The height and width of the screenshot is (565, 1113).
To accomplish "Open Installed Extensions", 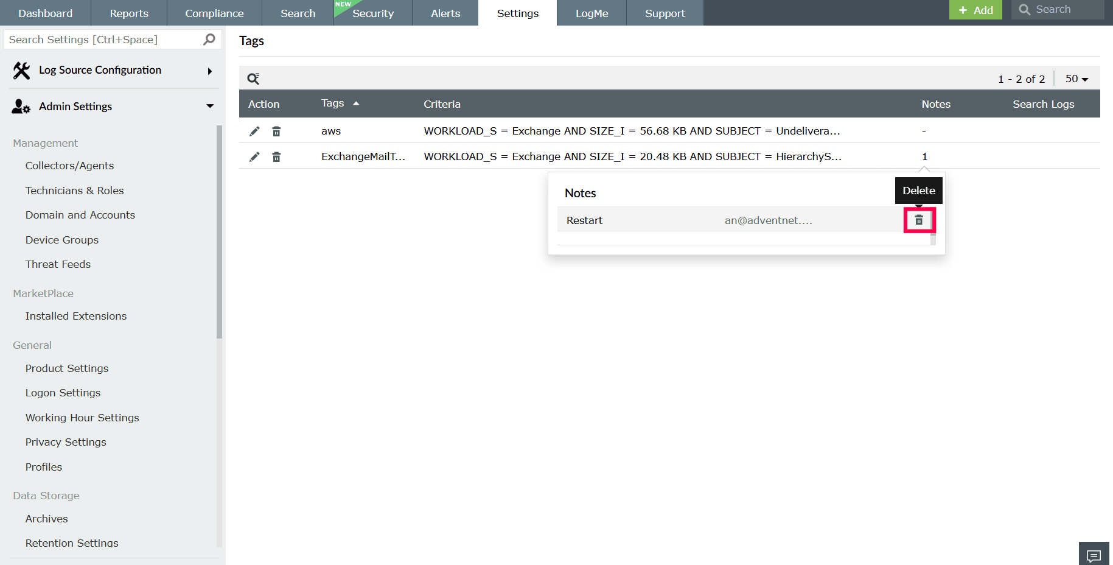I will click(76, 316).
